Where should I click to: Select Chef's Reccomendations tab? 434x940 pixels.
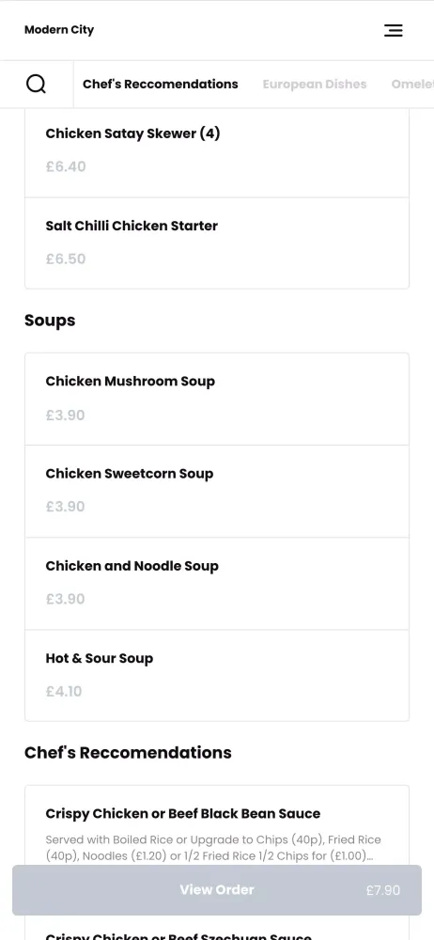pos(160,84)
